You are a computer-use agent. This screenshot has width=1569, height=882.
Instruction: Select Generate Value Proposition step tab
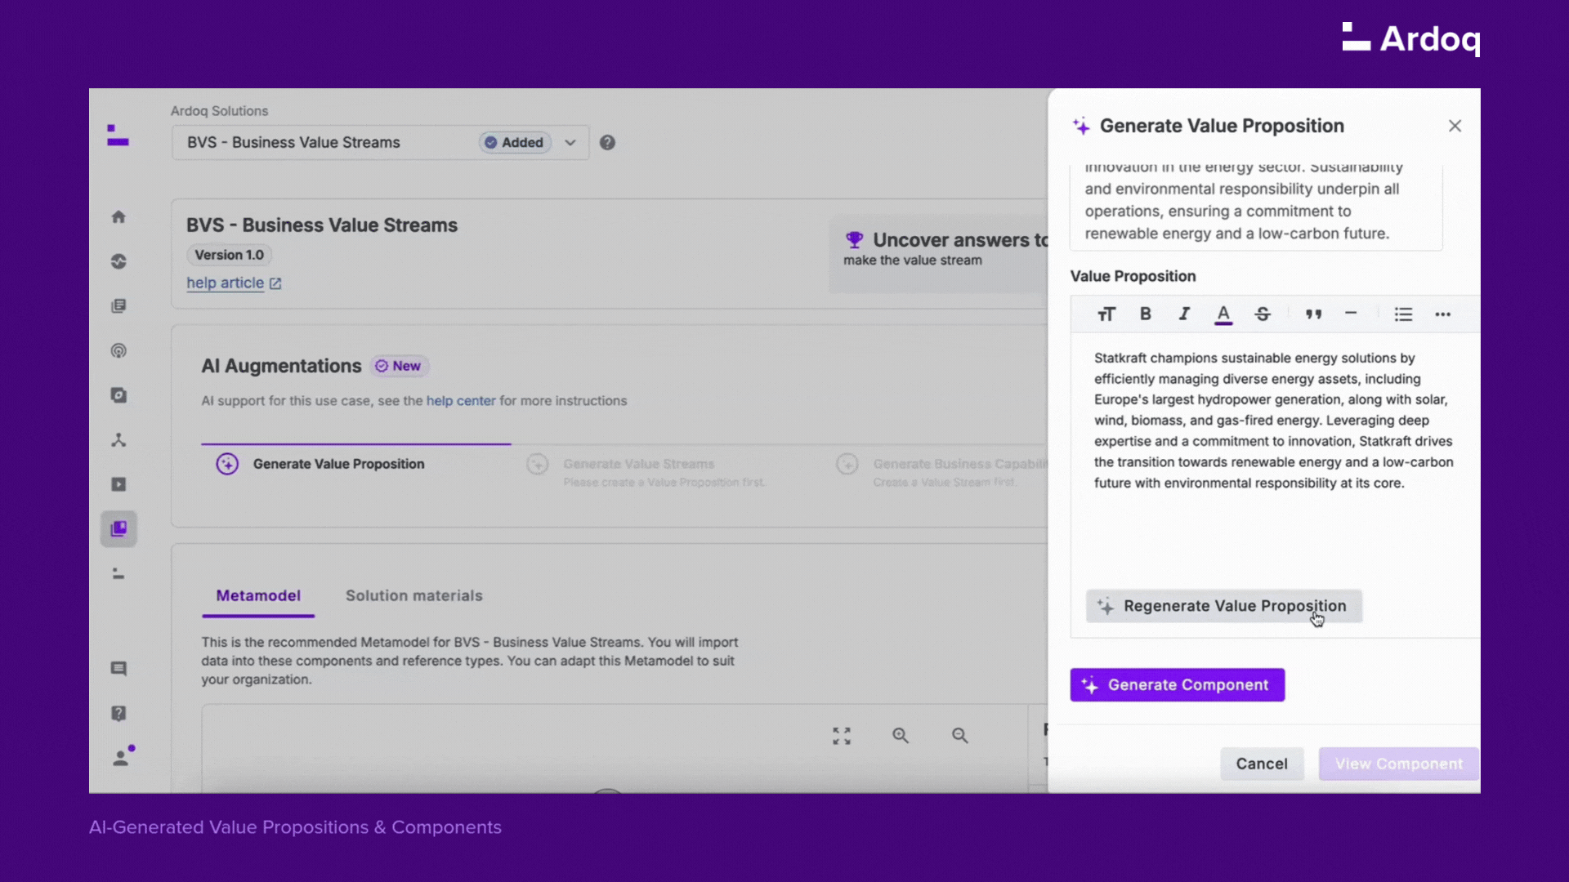pos(338,464)
